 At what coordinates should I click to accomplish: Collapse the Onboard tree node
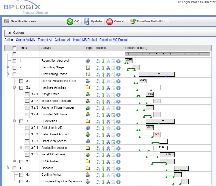pos(8,168)
